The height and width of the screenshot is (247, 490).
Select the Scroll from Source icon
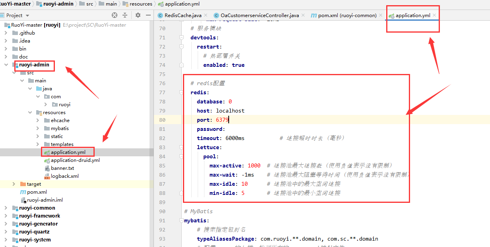click(114, 15)
